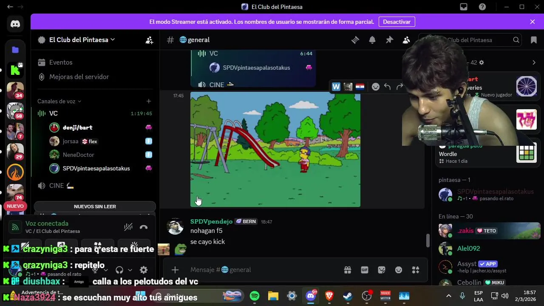Open the GIF picker
Image resolution: width=544 pixels, height=306 pixels.
coord(365,270)
